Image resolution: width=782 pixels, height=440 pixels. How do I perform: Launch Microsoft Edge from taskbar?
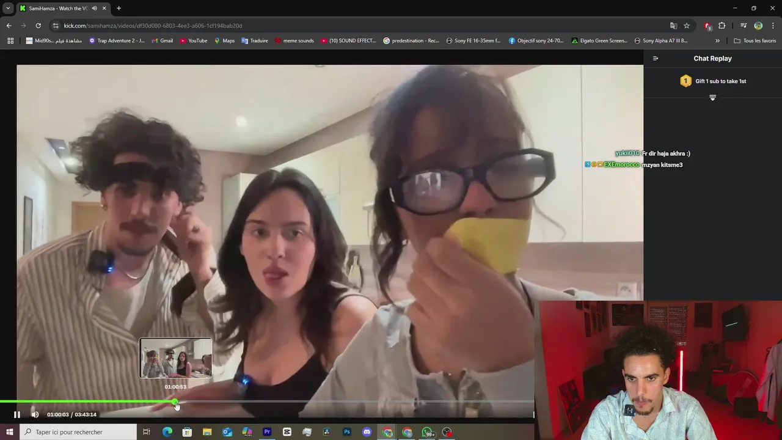click(167, 432)
